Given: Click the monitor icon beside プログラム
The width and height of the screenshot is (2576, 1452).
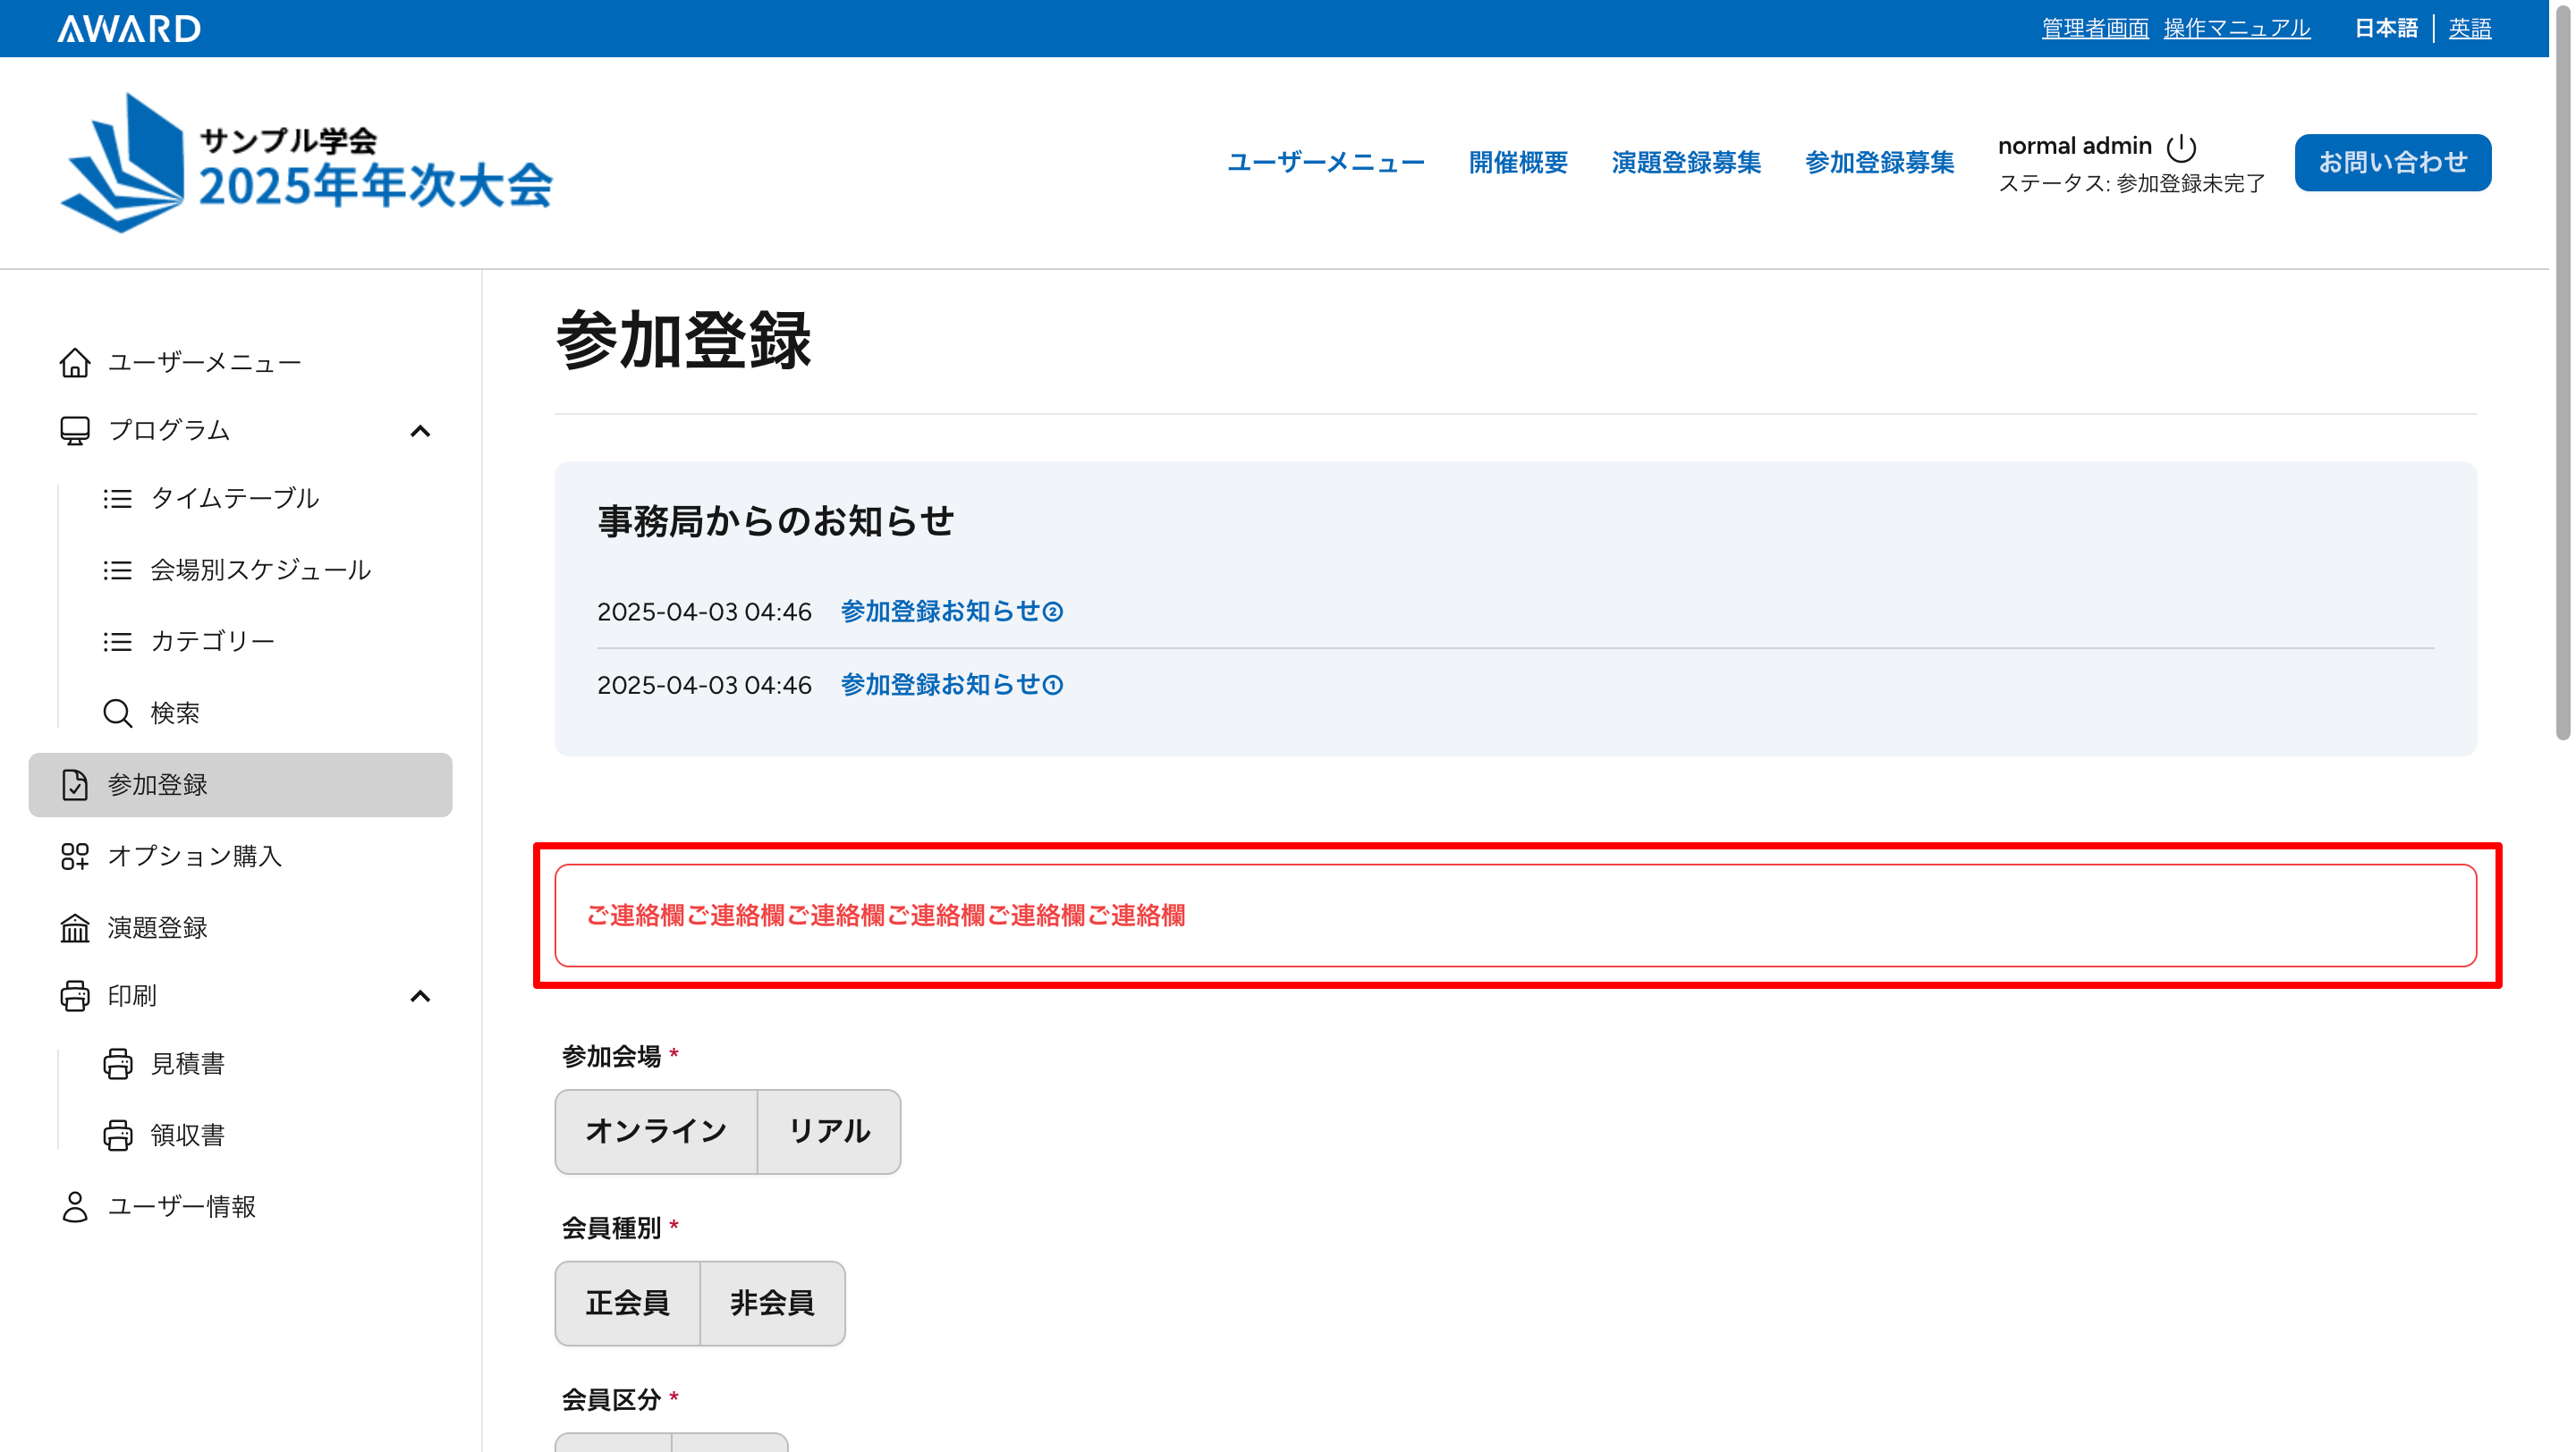Looking at the screenshot, I should 74,431.
